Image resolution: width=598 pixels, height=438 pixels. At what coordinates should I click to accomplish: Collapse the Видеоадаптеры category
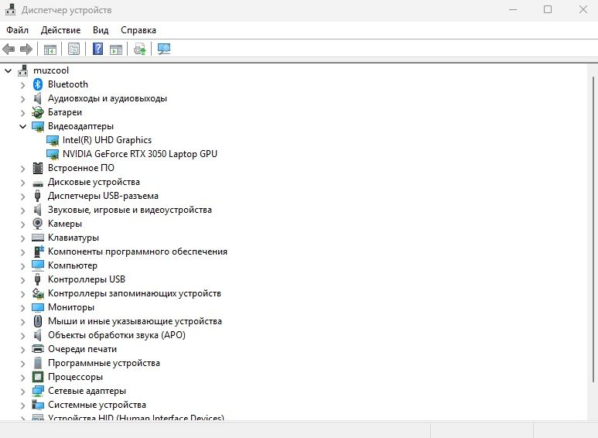(23, 126)
